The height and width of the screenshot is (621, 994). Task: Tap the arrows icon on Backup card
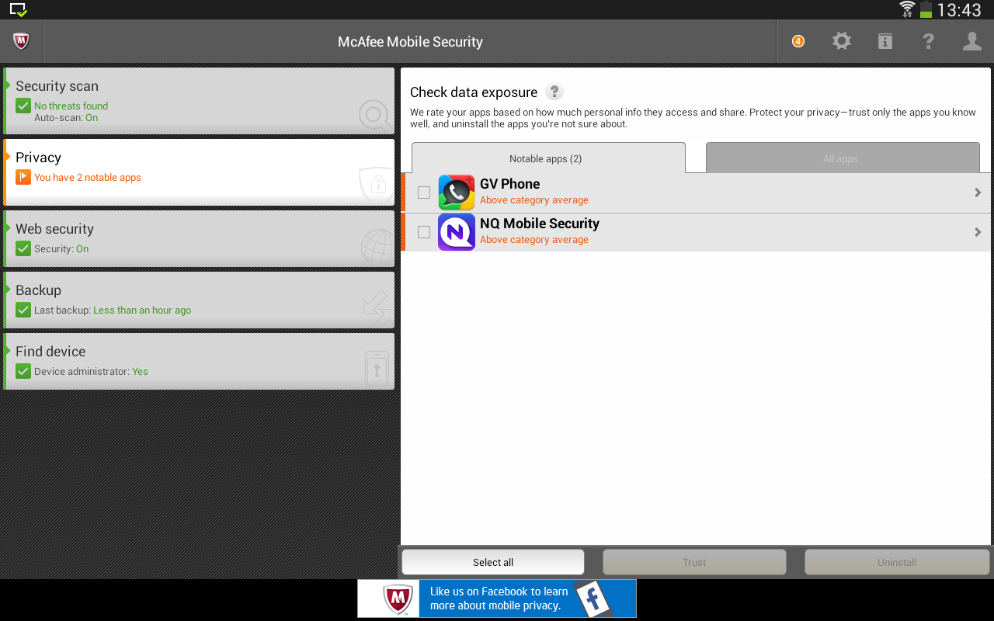[378, 308]
